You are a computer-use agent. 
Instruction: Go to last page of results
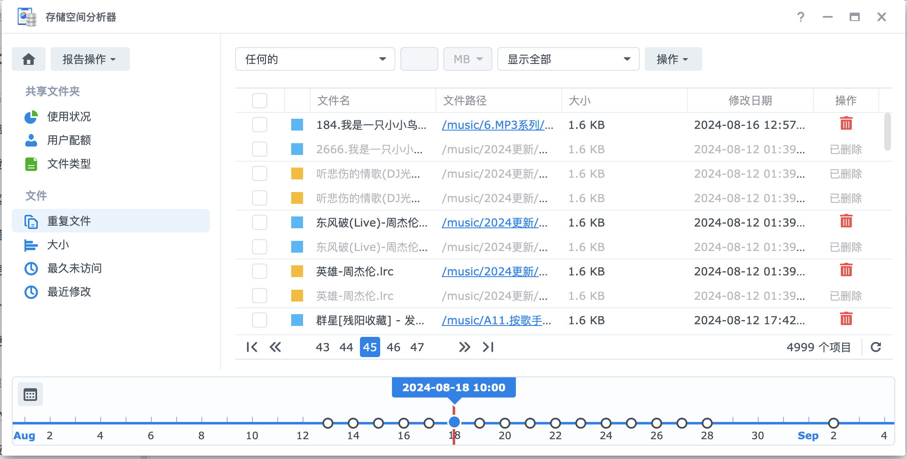(x=488, y=347)
